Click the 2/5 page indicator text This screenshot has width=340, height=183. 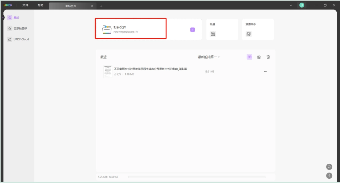click(x=119, y=74)
